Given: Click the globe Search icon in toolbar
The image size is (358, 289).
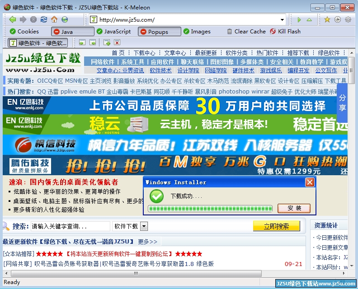Looking at the screenshot, I should coord(65,19).
